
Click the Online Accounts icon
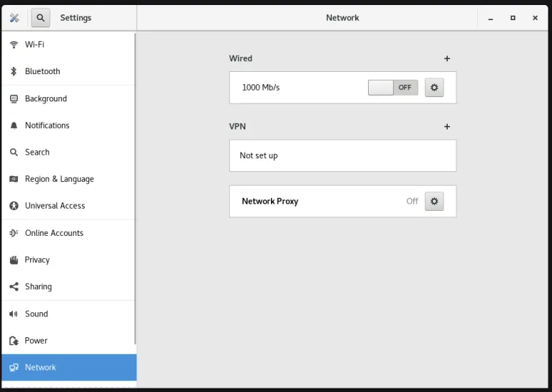coord(14,233)
